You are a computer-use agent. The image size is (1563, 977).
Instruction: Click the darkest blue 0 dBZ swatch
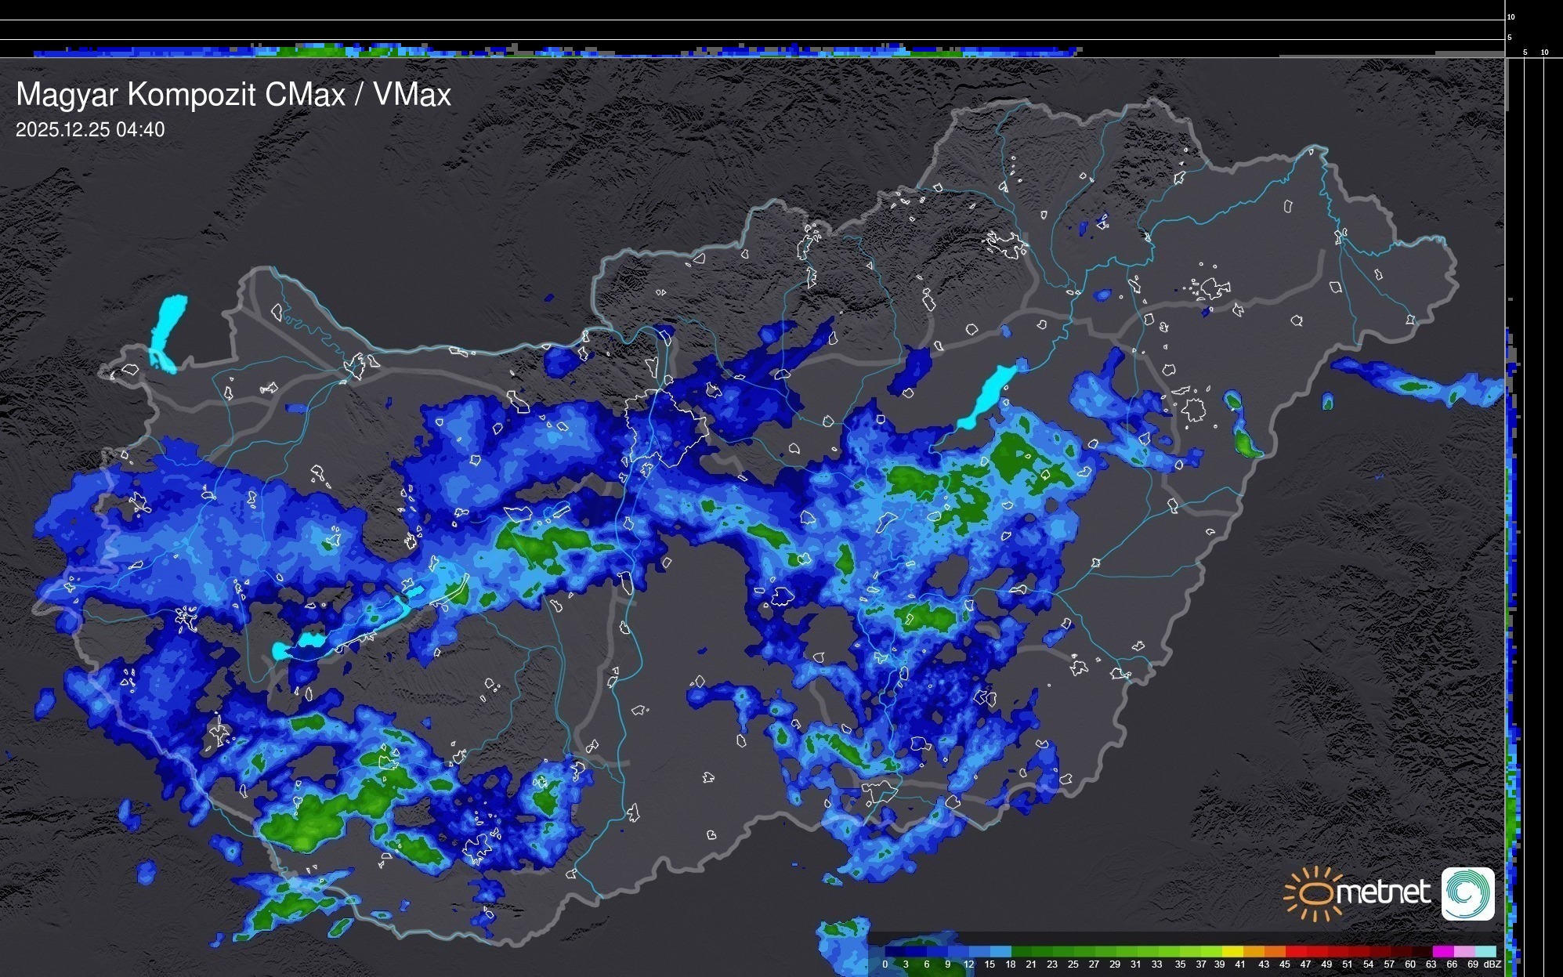coord(895,951)
